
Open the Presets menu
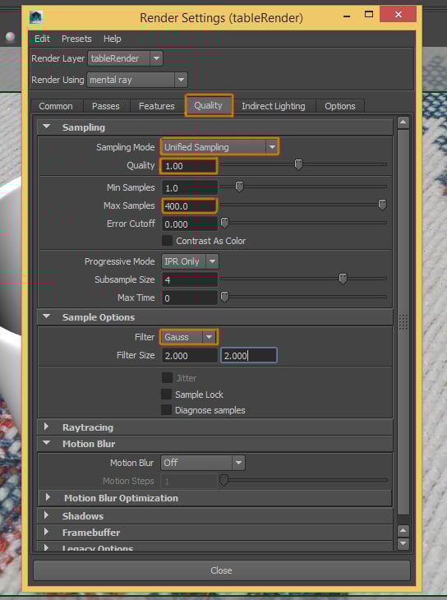click(76, 39)
